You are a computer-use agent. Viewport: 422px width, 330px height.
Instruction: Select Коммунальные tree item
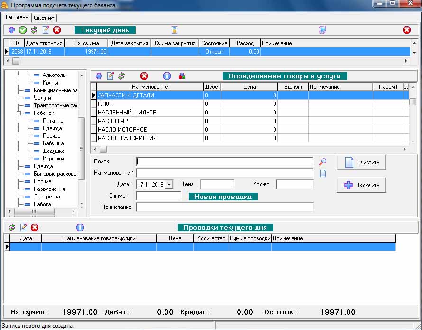55,90
